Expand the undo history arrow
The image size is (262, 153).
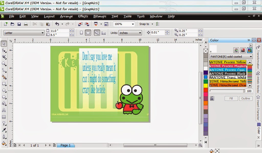[62, 24]
